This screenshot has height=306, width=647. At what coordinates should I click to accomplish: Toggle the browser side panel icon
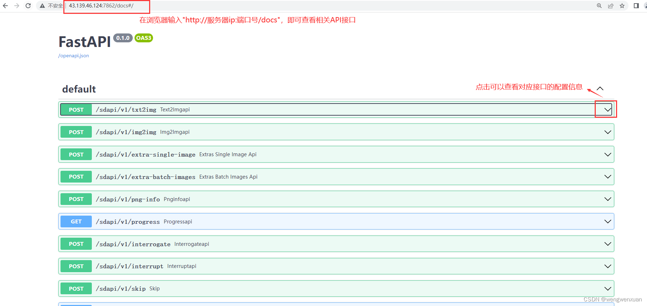point(636,6)
